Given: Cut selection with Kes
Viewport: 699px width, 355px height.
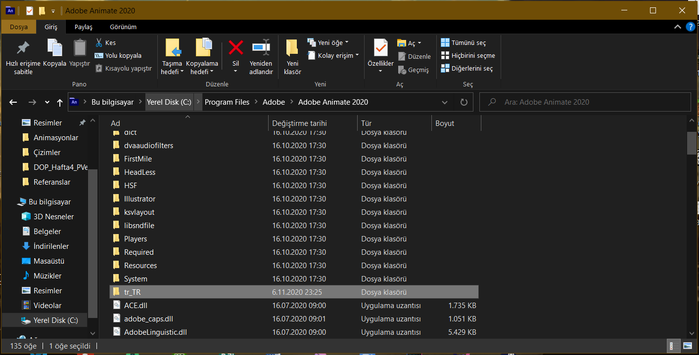Looking at the screenshot, I should click(105, 43).
